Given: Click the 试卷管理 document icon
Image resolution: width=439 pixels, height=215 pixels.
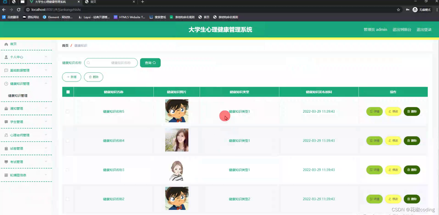Looking at the screenshot, I should (x=6, y=148).
